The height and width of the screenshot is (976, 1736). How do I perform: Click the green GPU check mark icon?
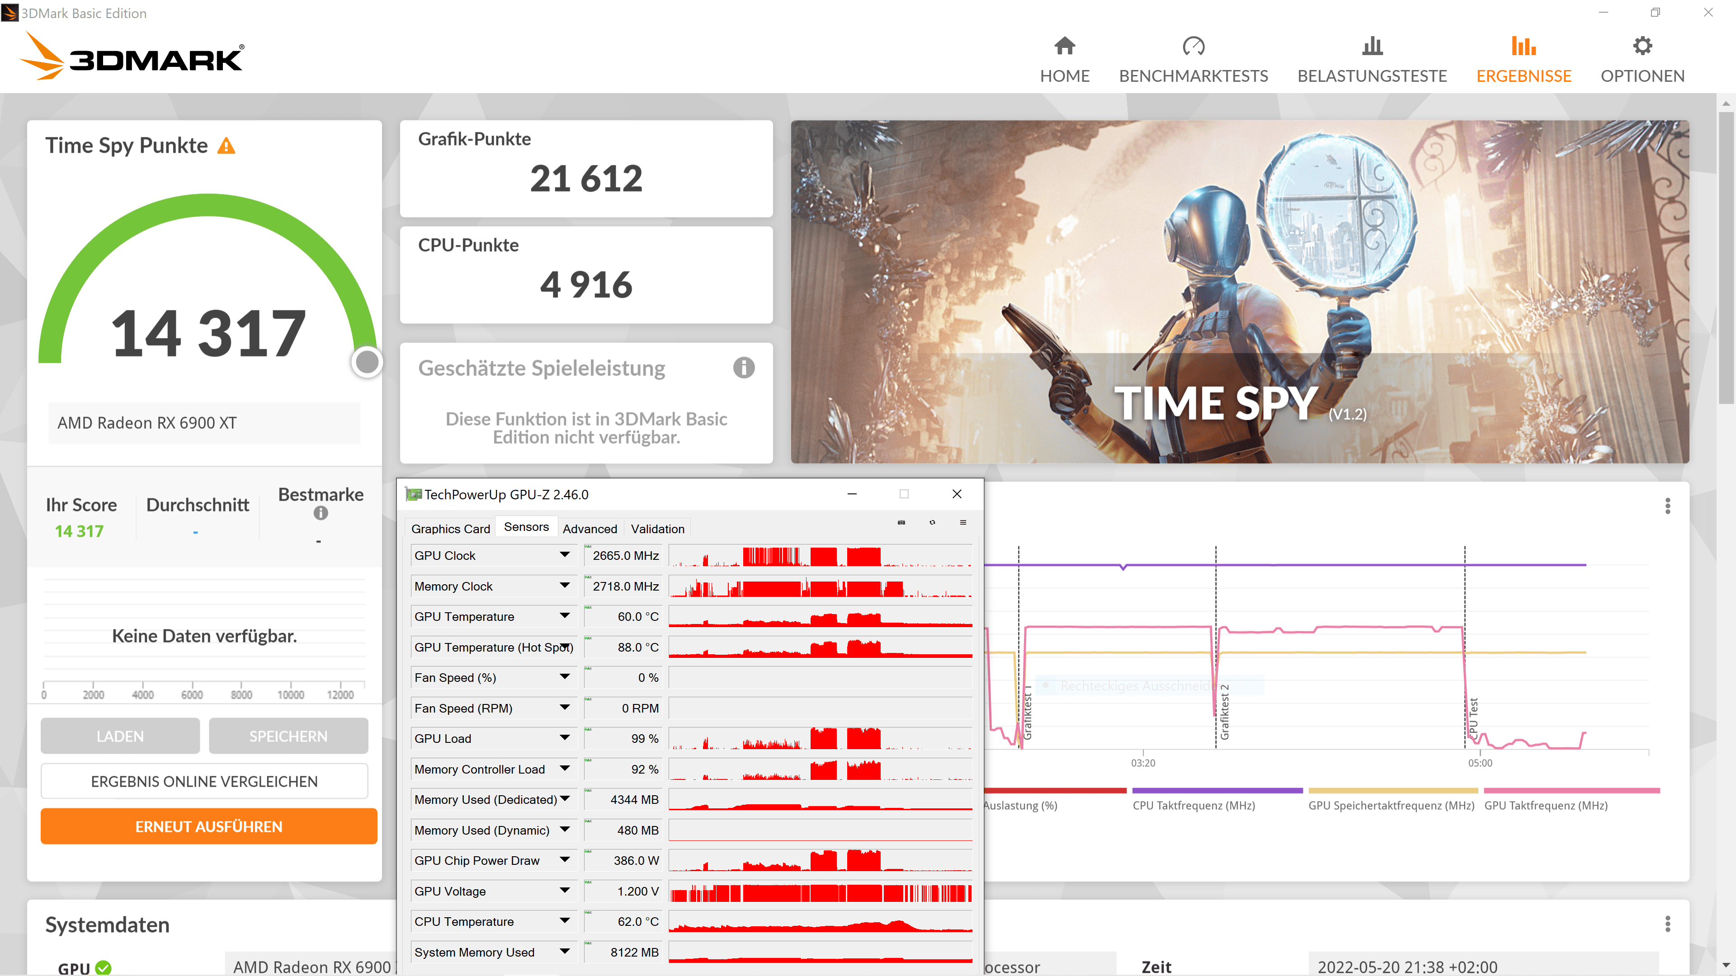pos(103,968)
